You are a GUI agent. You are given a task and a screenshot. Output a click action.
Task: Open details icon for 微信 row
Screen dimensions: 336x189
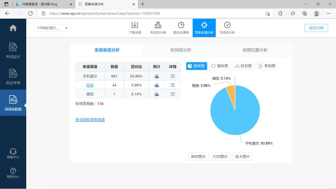[173, 94]
